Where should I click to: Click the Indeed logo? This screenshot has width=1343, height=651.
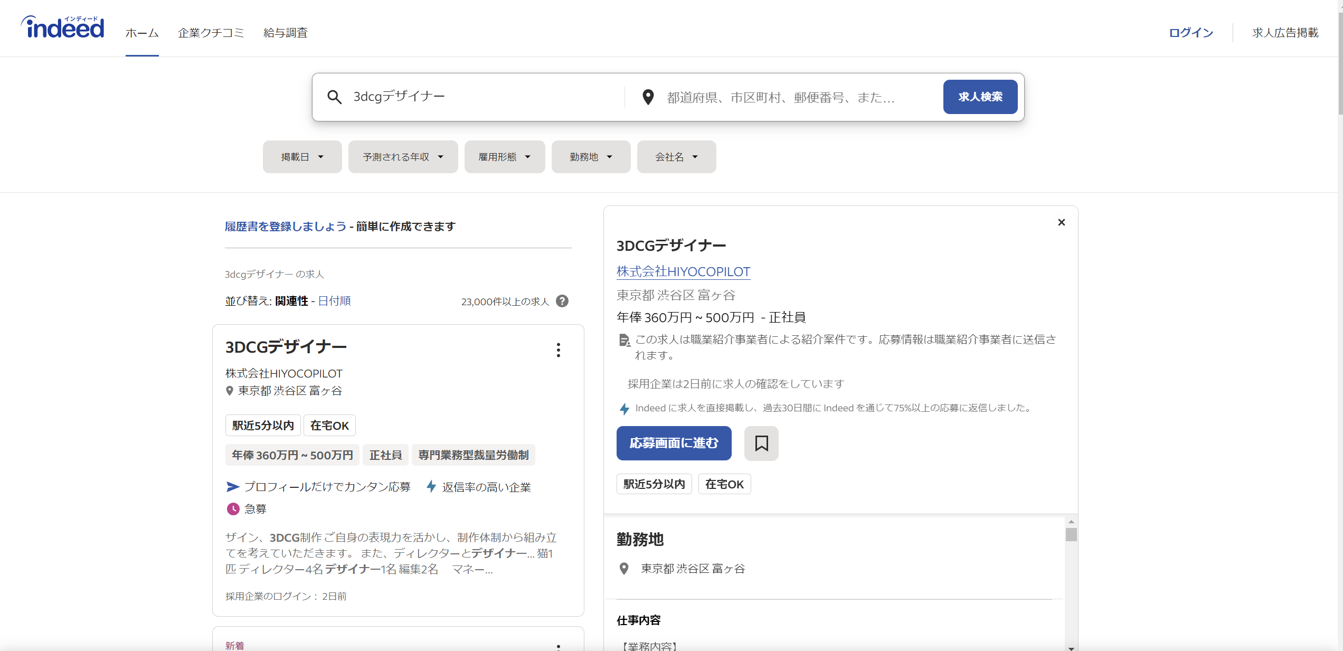point(63,27)
